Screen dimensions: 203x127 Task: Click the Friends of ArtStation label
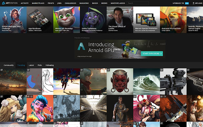82,38
